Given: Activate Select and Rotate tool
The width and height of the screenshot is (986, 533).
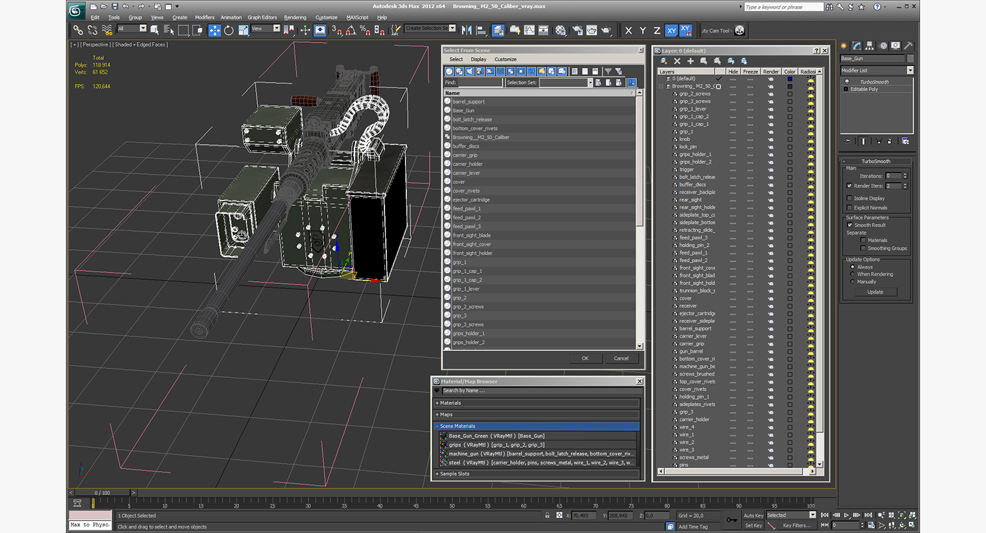Looking at the screenshot, I should 229,30.
